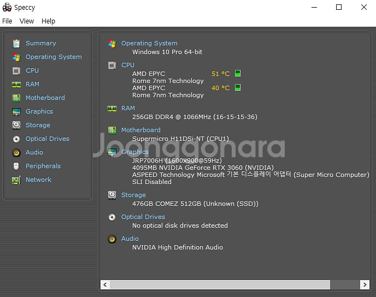This screenshot has width=376, height=297.
Task: Follow the CPU heading link in summary
Action: (x=128, y=65)
